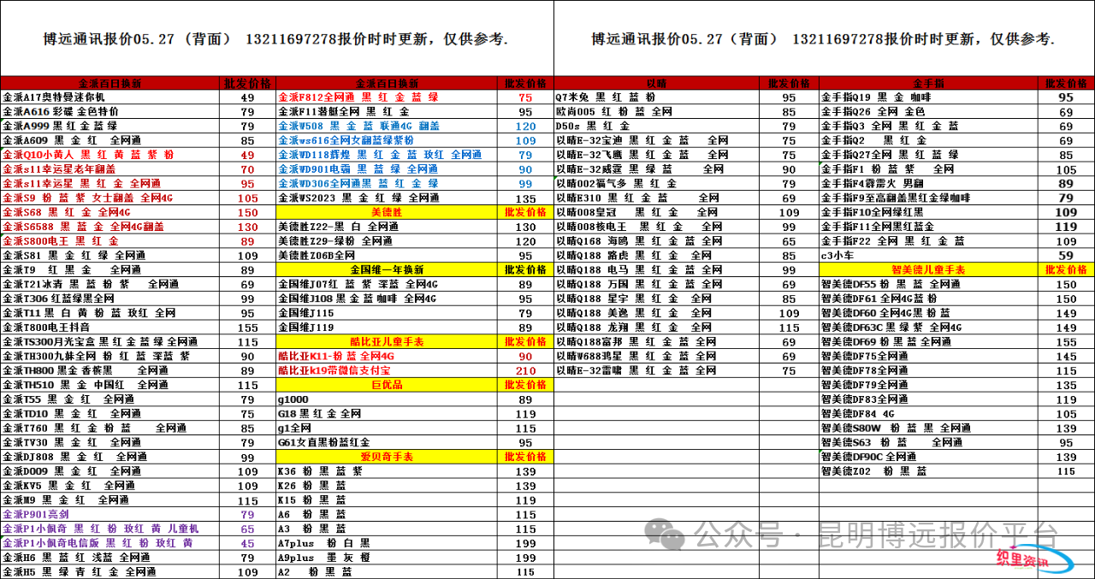Click the "金派KV5" product cell

(110, 485)
